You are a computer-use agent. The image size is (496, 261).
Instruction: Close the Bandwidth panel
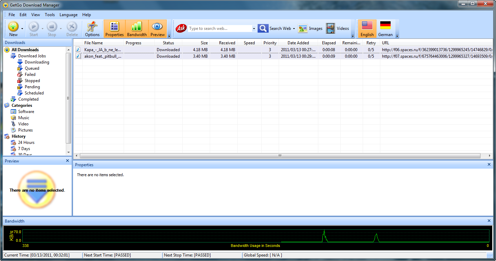click(x=489, y=221)
